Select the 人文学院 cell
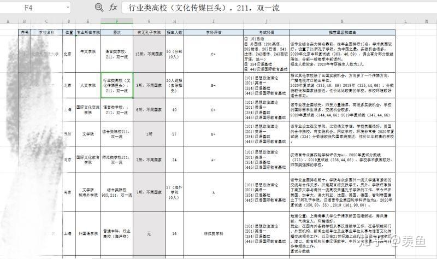 tap(88, 85)
